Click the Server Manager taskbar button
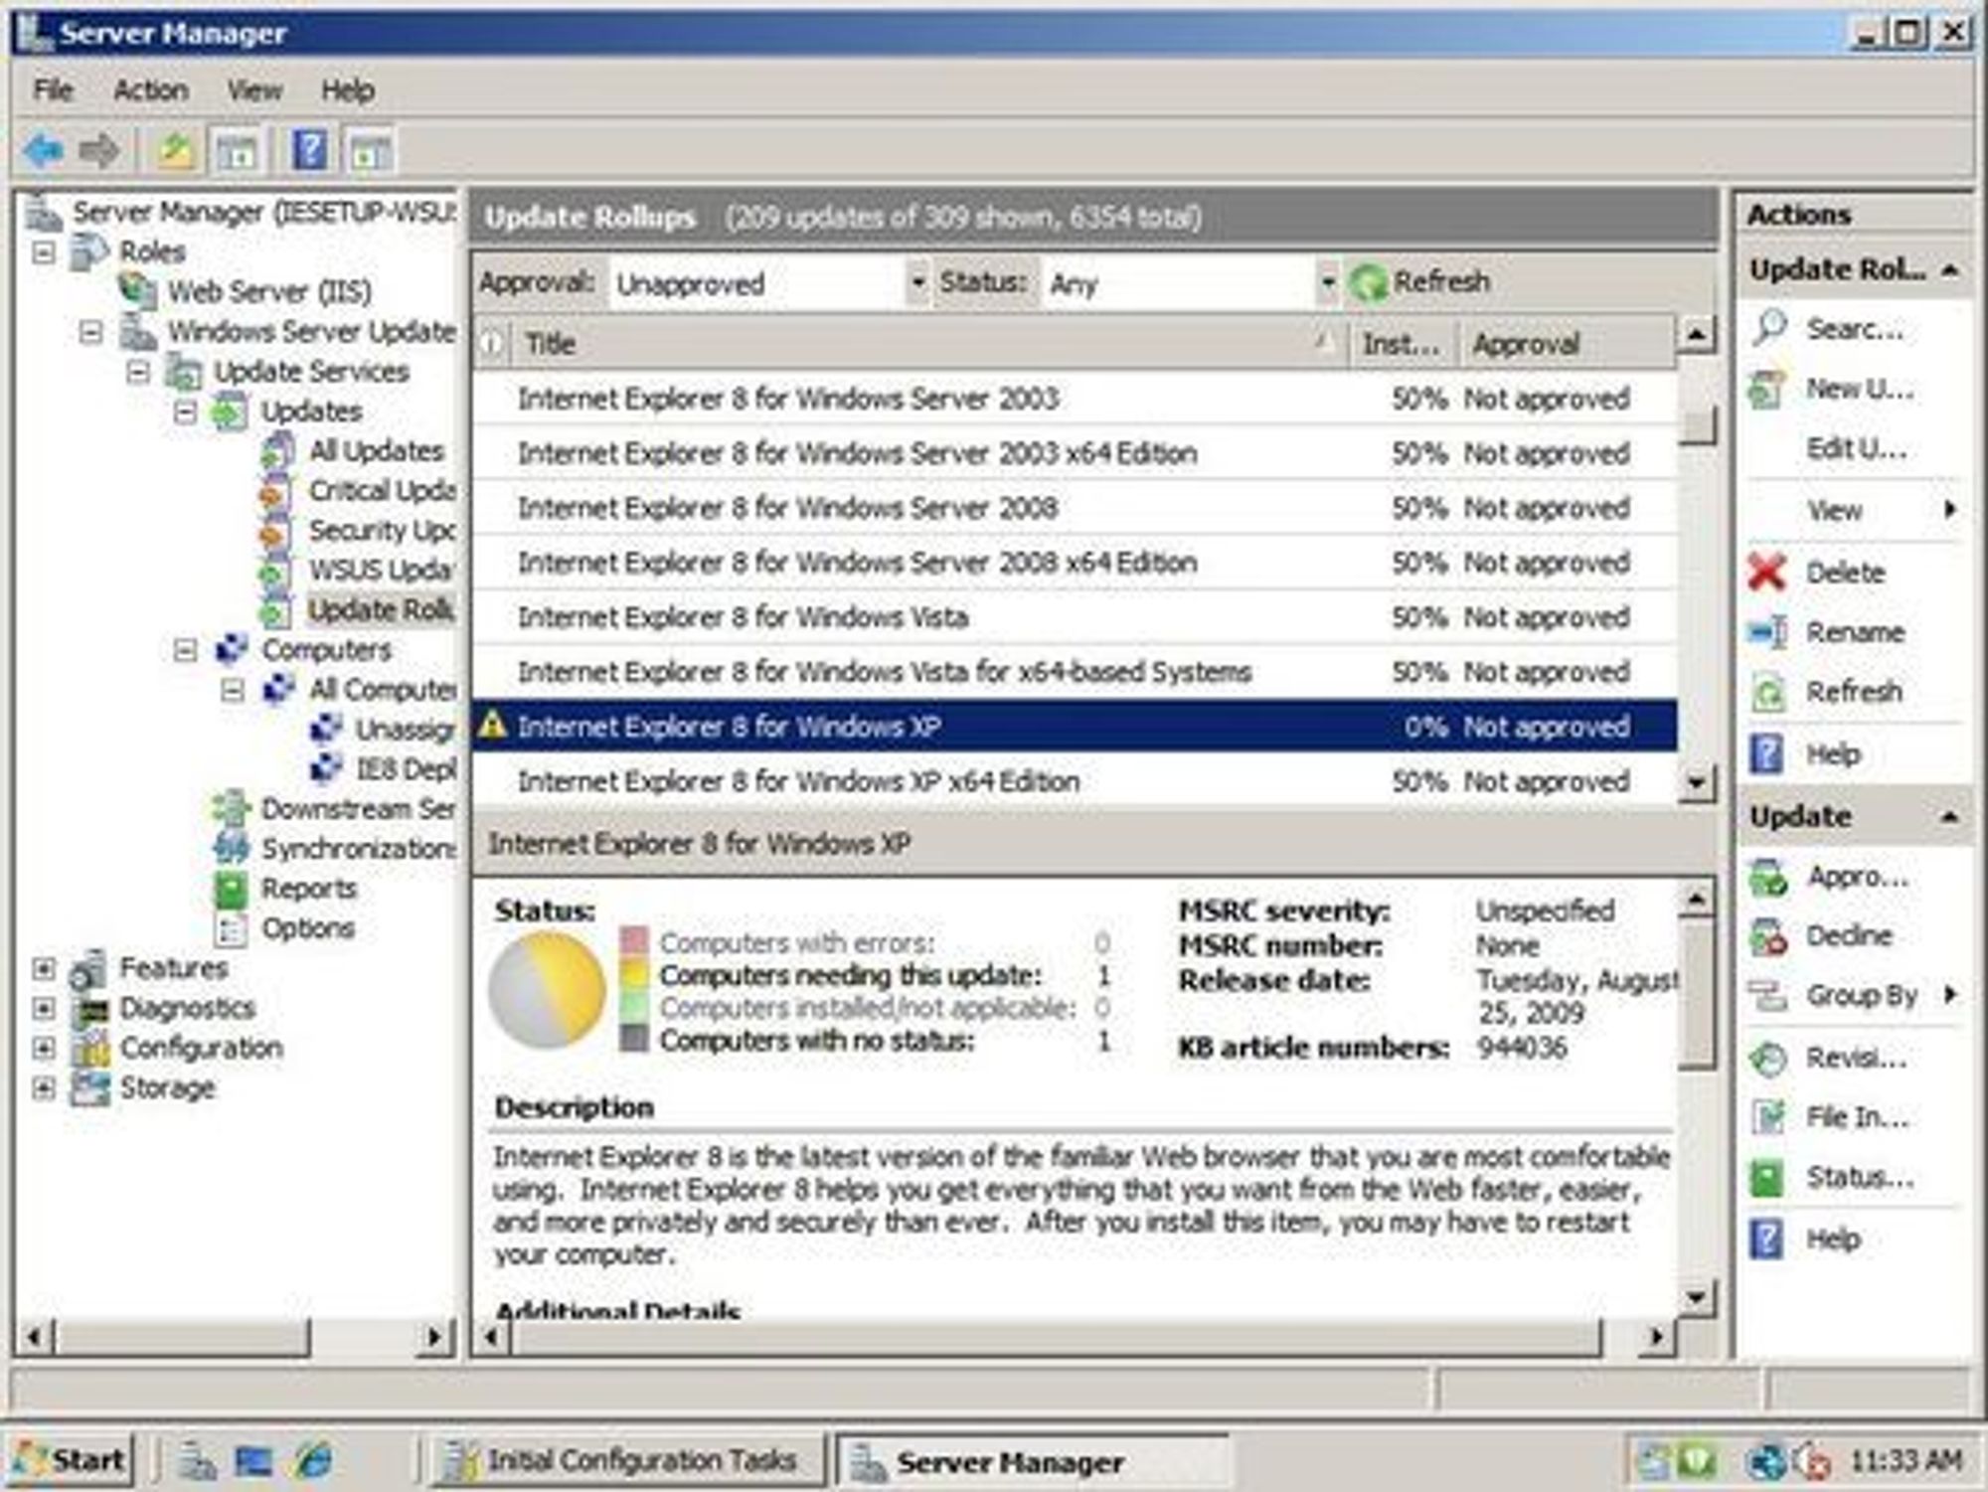Viewport: 1988px width, 1492px height. (x=1032, y=1461)
